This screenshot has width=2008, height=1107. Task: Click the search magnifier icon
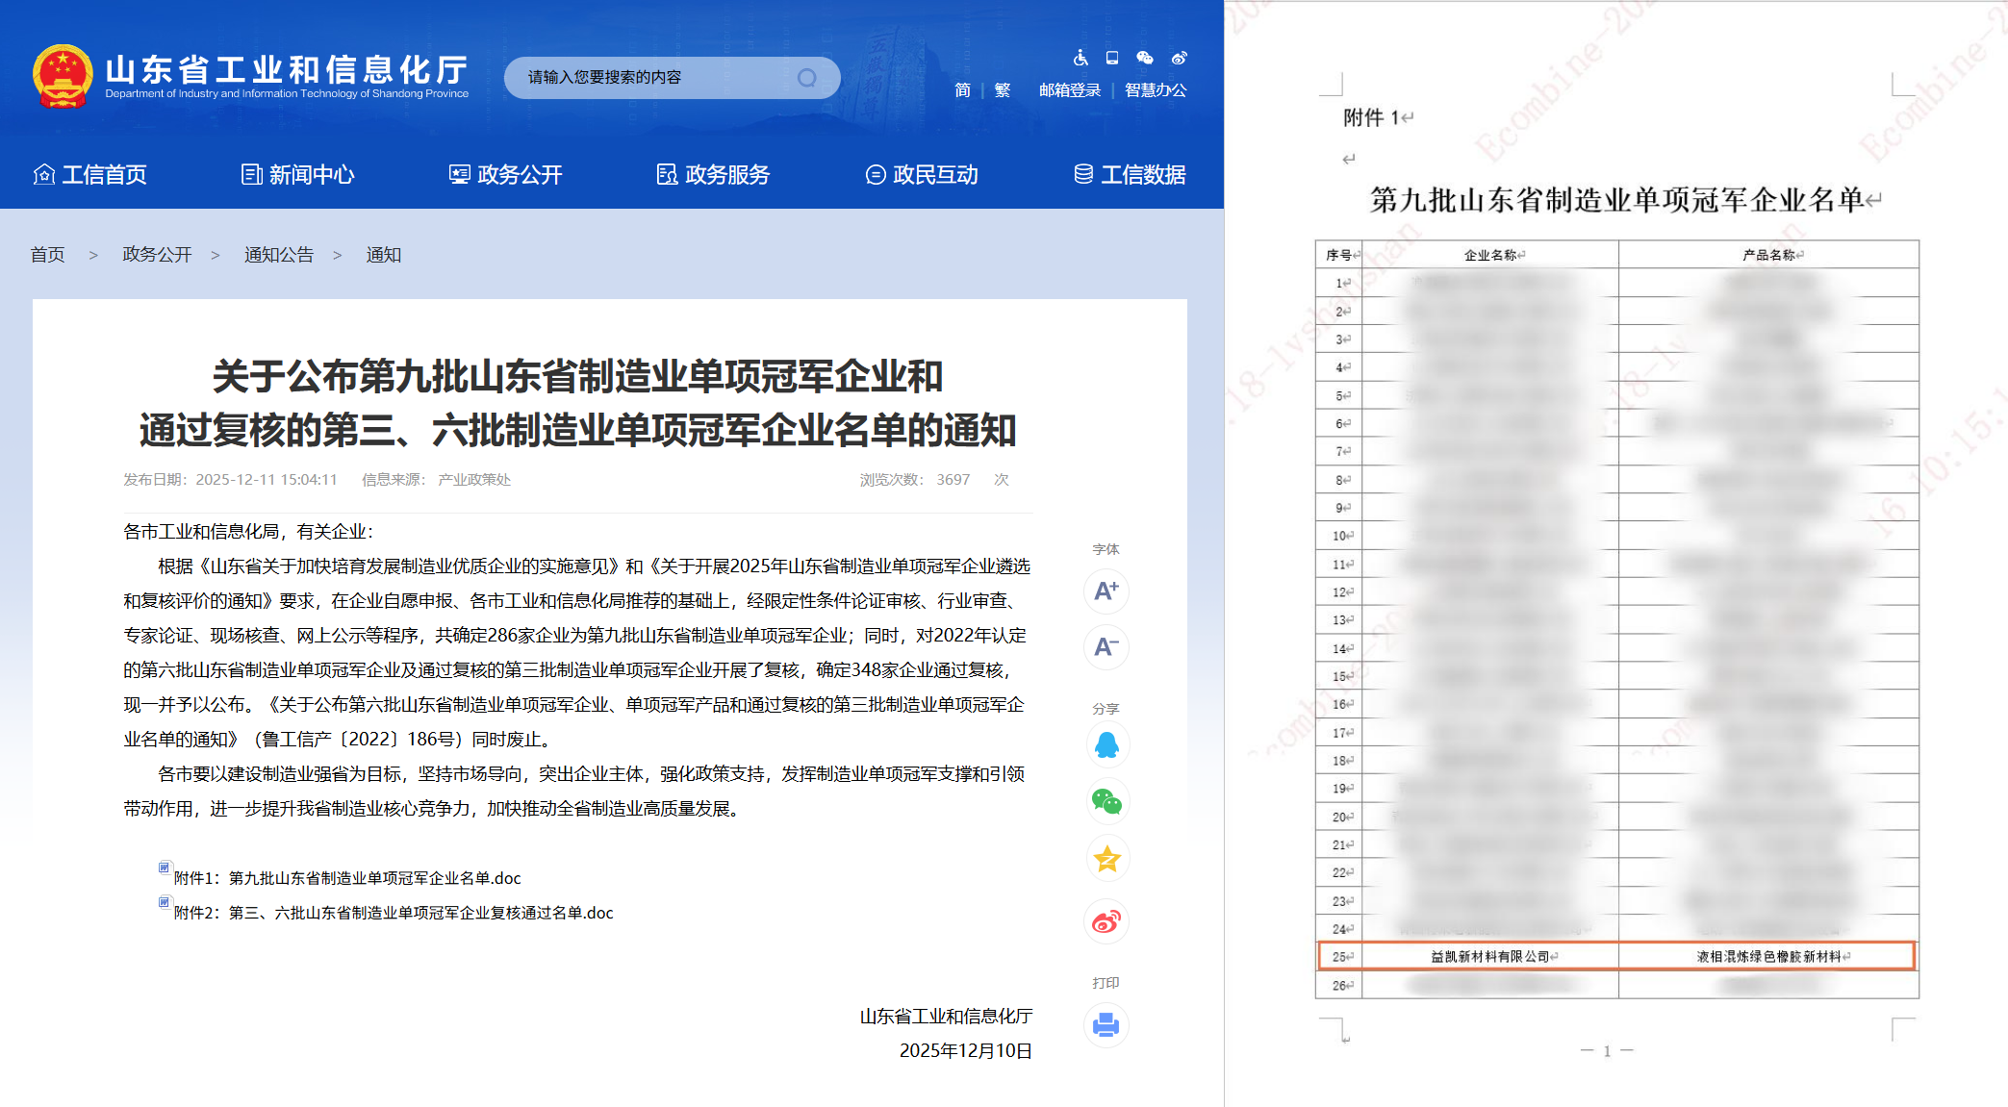coord(806,78)
